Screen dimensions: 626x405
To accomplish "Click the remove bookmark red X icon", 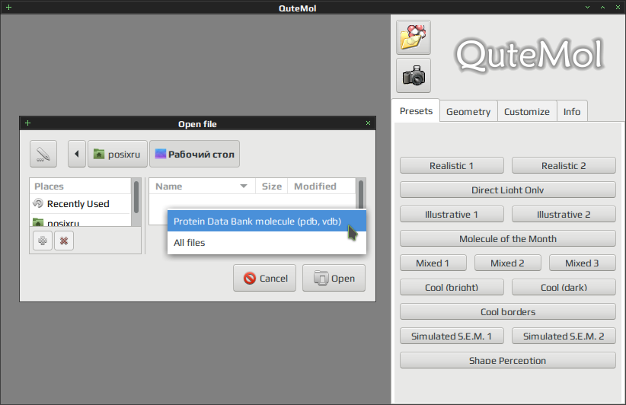I will [x=64, y=241].
